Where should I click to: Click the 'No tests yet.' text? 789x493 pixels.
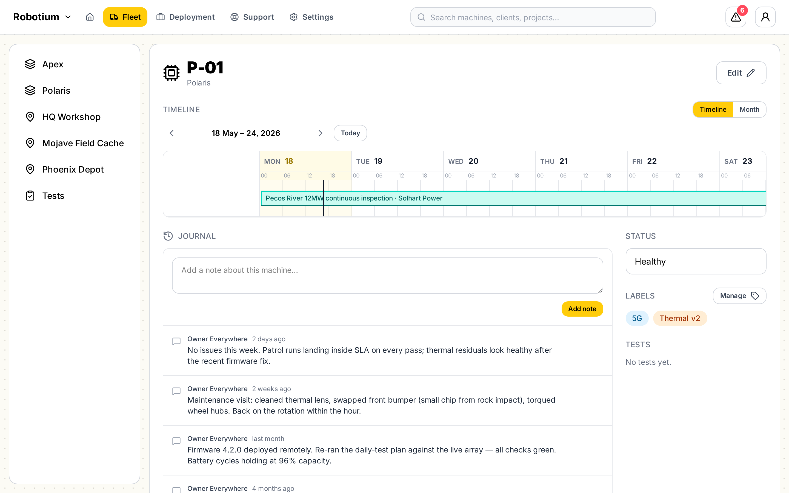[x=648, y=362]
